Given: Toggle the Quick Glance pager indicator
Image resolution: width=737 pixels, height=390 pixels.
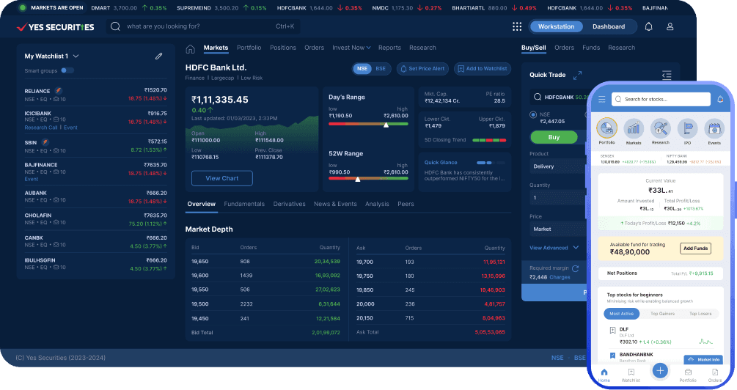Looking at the screenshot, I should click(x=491, y=163).
